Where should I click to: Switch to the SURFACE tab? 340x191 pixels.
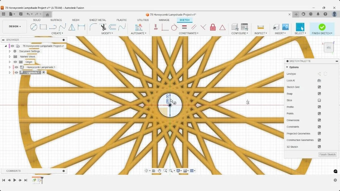(56, 20)
